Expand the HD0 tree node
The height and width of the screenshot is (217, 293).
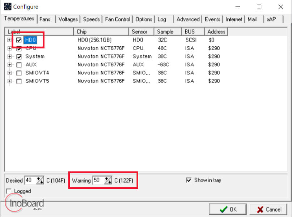point(9,40)
